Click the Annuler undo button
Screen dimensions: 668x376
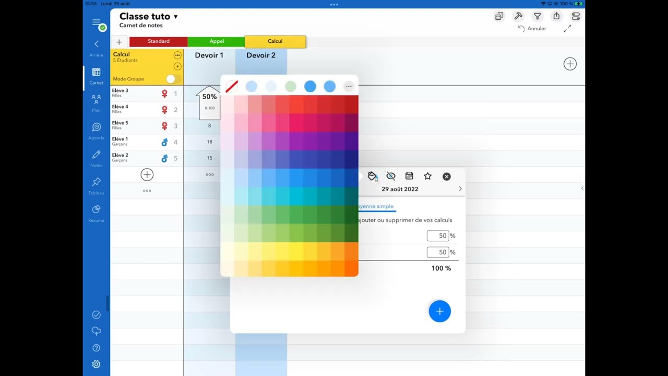coord(532,29)
